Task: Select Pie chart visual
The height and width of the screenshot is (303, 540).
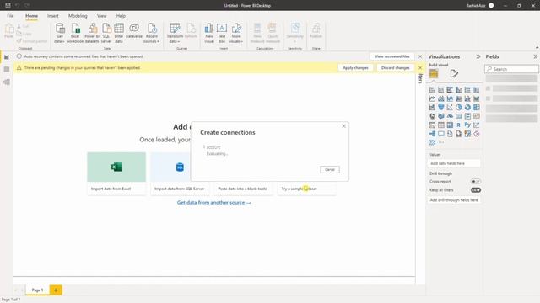Action: coord(459,108)
